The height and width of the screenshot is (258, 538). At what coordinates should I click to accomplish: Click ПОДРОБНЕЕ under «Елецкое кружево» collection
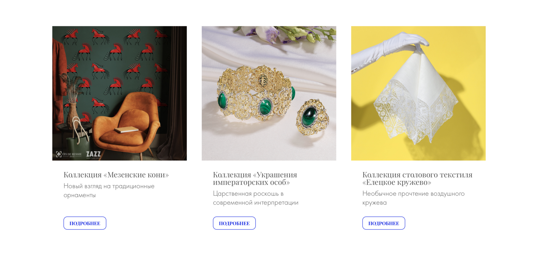coord(384,223)
